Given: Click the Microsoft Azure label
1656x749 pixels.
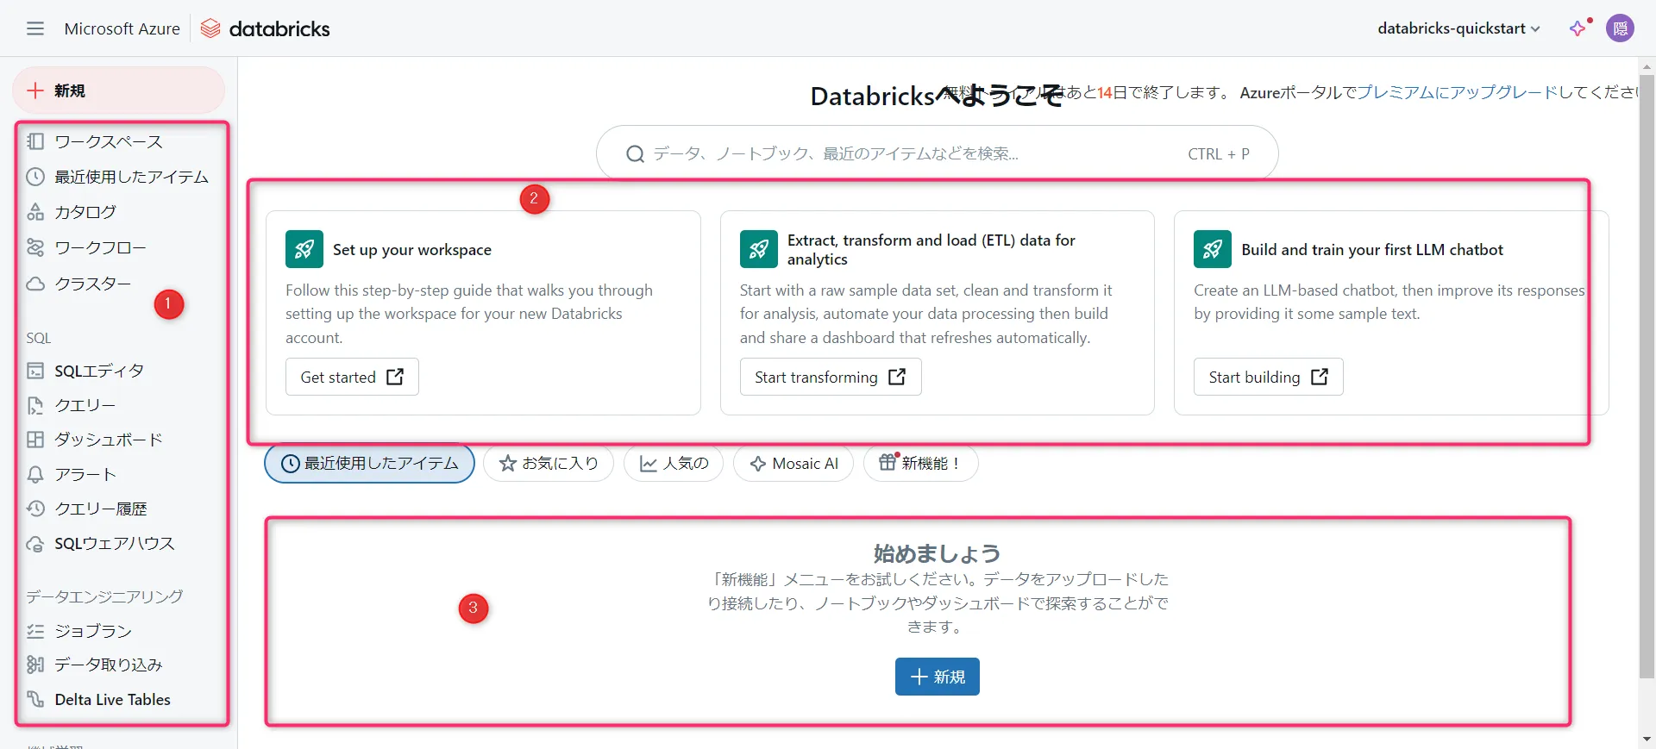Looking at the screenshot, I should pos(122,28).
